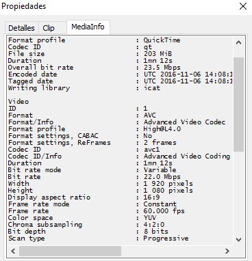Click the horizontal scrollbar right arrow
252x261 pixels.
tap(227, 251)
